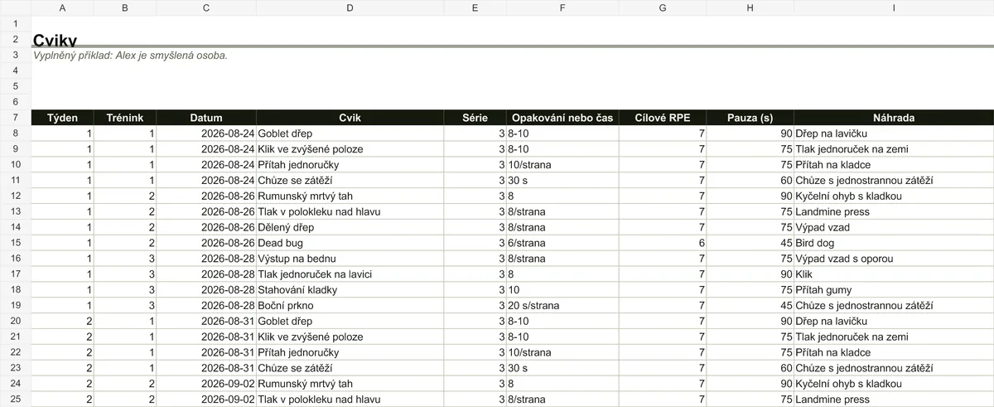Screen dimensions: 994x407
Task: Select 'Rumunský mrtvý tah' in row 12
Action: click(x=350, y=196)
